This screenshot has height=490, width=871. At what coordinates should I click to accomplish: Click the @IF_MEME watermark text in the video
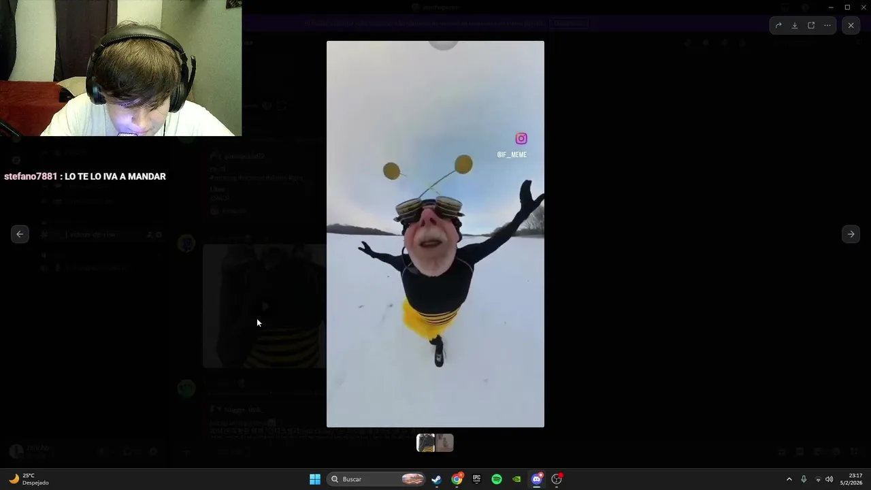point(512,154)
